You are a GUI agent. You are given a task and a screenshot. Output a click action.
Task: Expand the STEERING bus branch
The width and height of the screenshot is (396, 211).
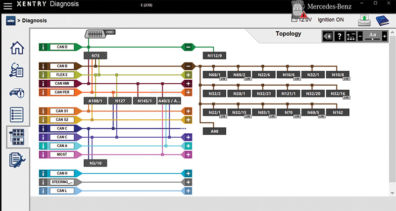[188, 182]
